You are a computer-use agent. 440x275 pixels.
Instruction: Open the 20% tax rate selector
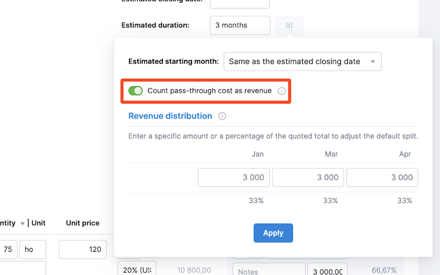pyautogui.click(x=137, y=269)
